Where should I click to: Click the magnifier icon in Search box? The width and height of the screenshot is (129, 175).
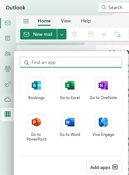104,7
